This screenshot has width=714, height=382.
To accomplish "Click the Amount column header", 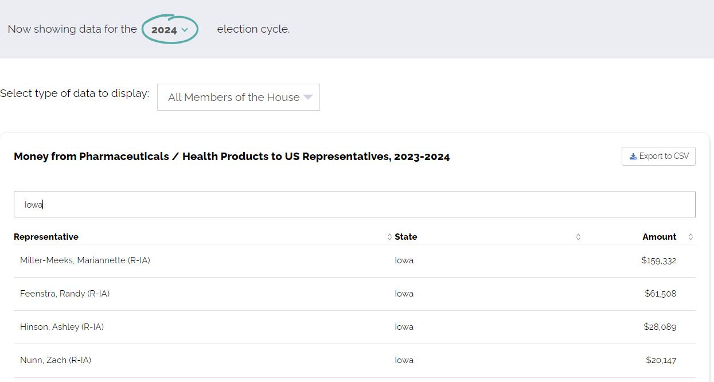I will (659, 236).
